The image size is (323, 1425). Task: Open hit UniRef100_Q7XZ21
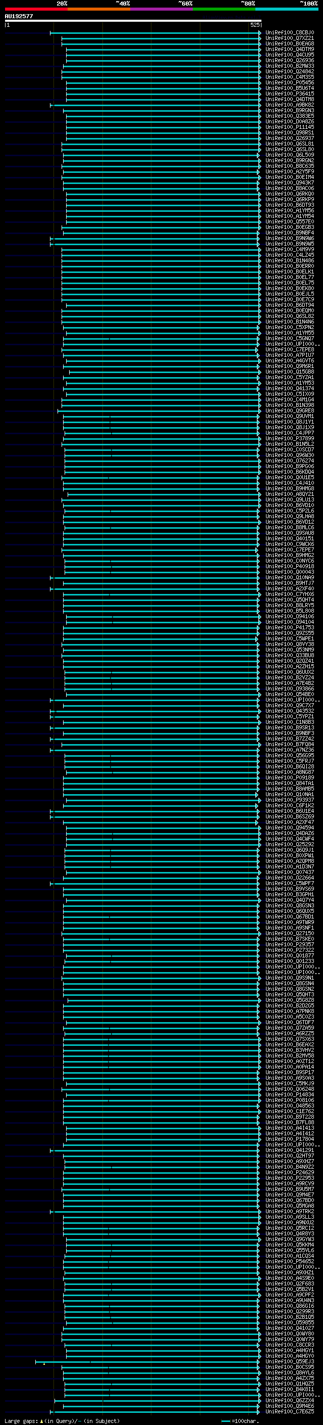click(x=290, y=38)
